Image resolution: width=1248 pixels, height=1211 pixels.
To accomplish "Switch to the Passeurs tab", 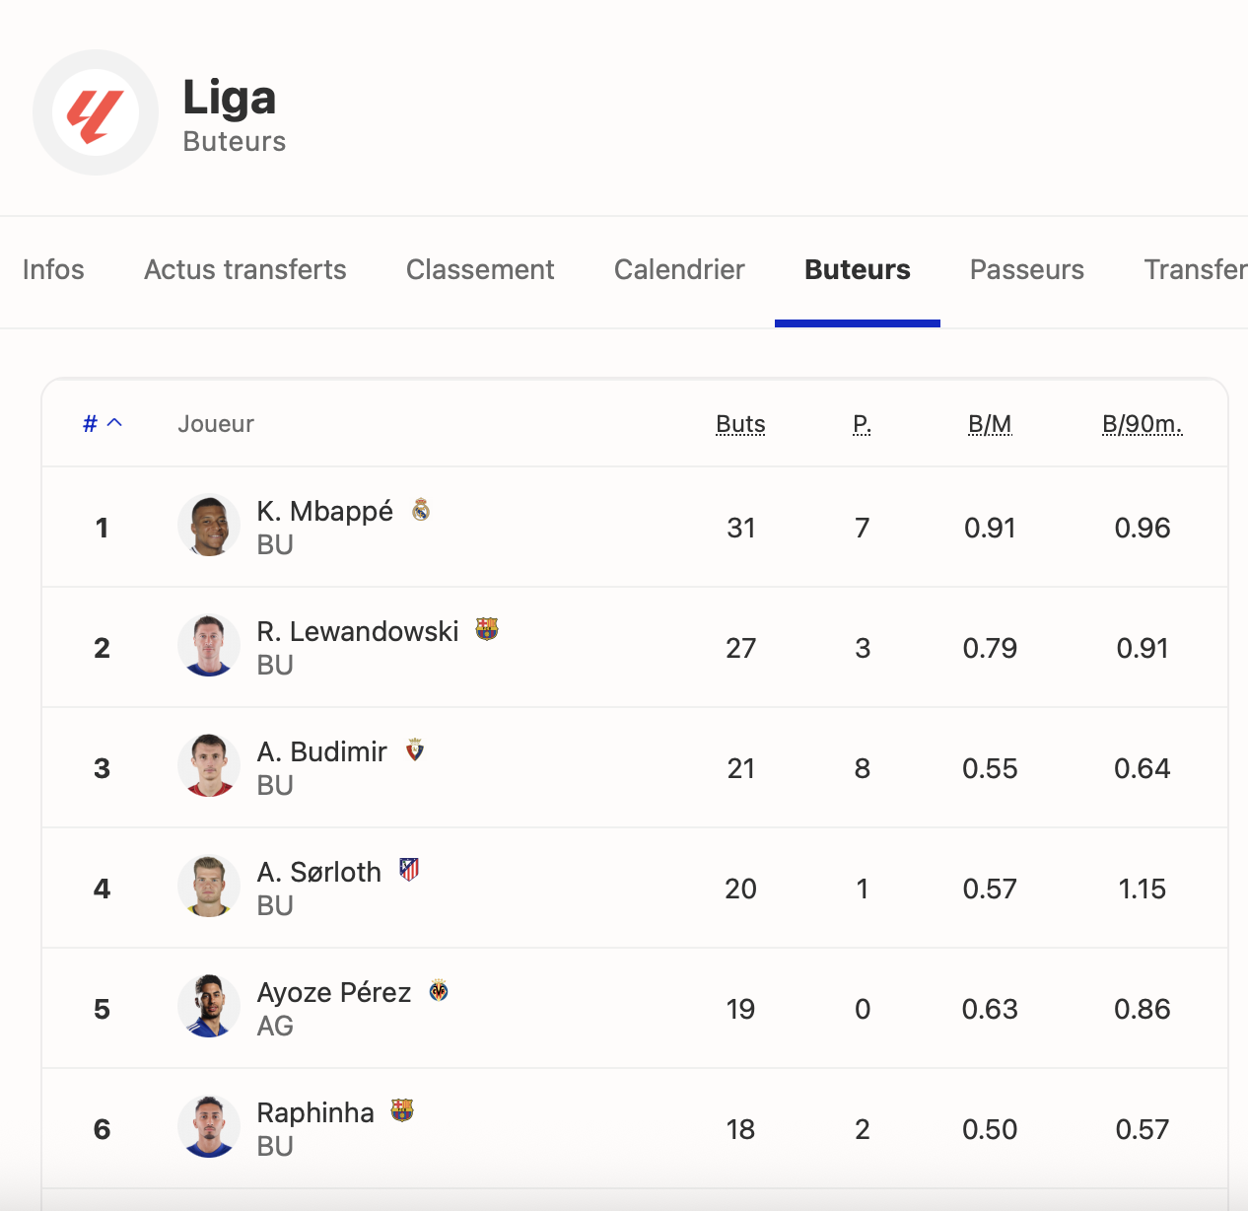I will click(x=1026, y=270).
